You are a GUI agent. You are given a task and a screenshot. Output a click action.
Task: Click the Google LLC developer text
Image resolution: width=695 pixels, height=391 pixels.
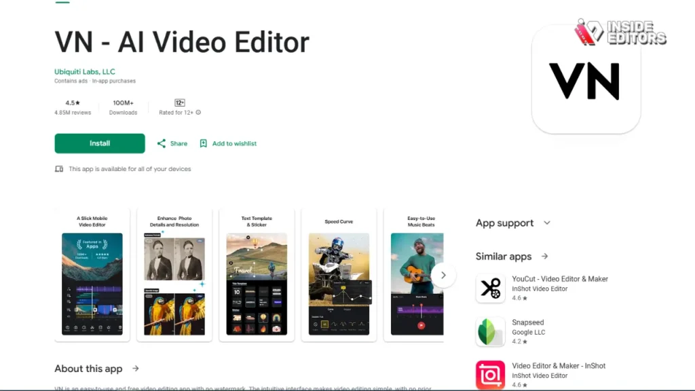click(528, 332)
